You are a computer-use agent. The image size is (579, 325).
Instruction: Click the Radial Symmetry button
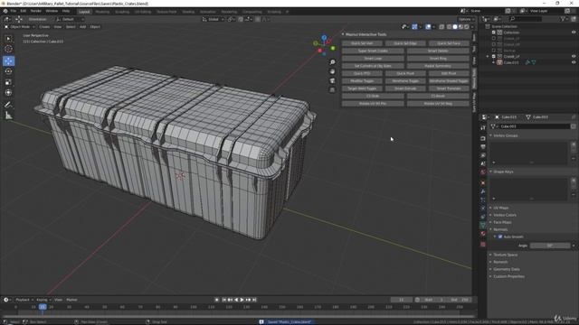pos(438,66)
